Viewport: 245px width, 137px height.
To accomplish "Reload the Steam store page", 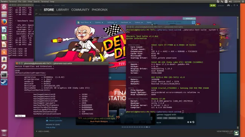I will (37, 14).
